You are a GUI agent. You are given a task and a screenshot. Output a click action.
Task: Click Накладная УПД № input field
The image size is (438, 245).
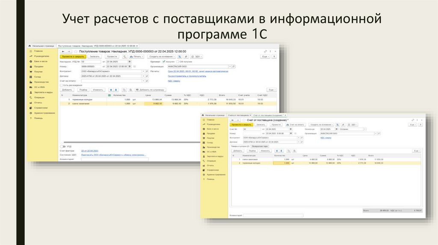(x=91, y=61)
